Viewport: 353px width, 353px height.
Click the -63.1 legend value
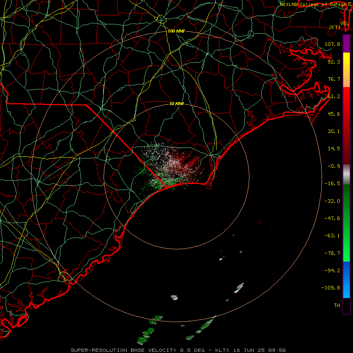click(332, 236)
